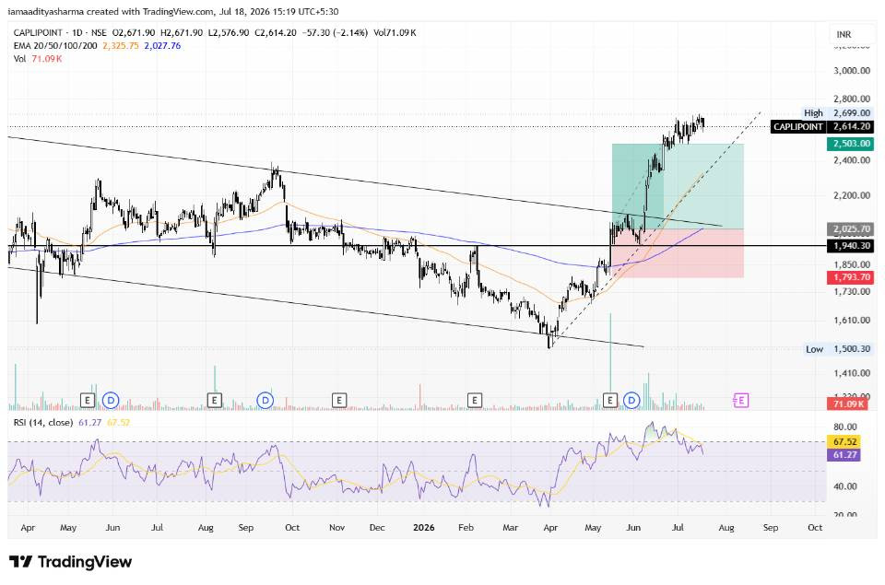This screenshot has width=885, height=585.
Task: Click the current price tag 2,614.20
Action: [850, 127]
